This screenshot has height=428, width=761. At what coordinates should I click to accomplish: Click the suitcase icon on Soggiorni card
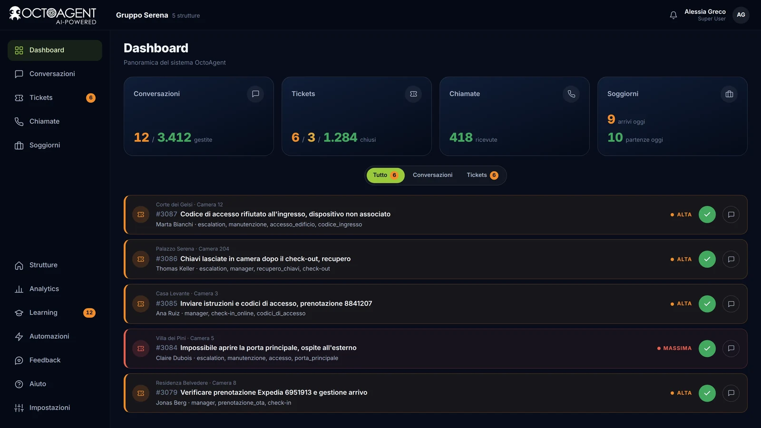[729, 94]
